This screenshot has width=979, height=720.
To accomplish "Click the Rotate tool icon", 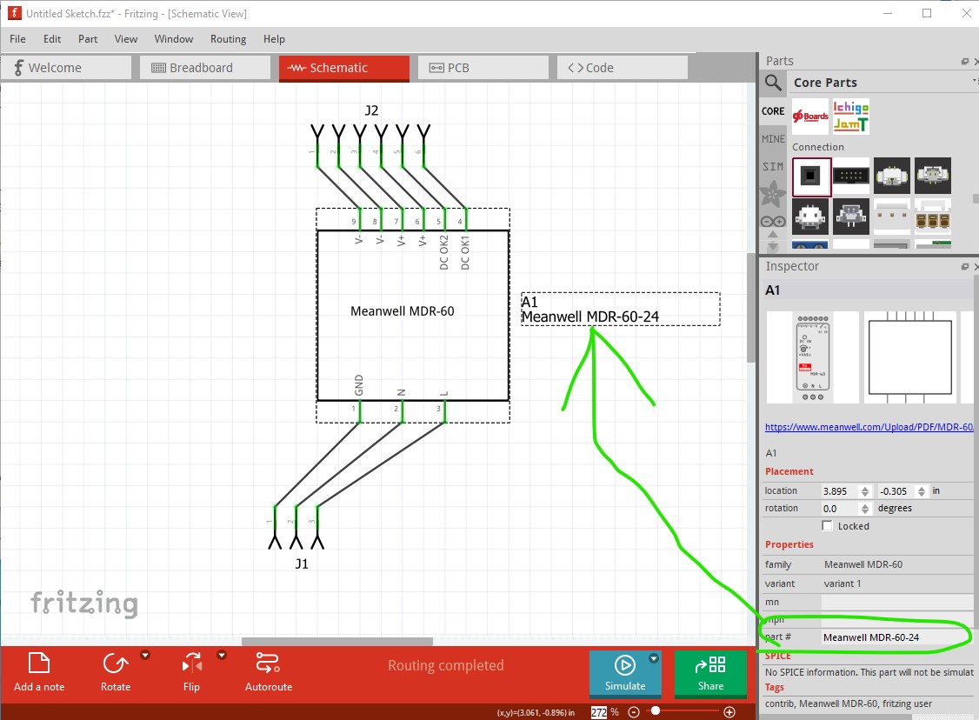I will (x=115, y=664).
